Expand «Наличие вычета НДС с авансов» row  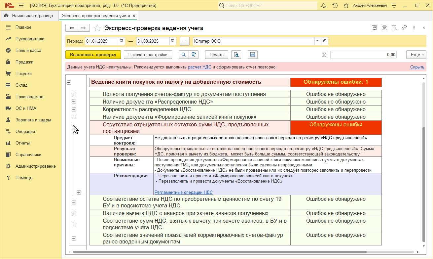pyautogui.click(x=74, y=213)
